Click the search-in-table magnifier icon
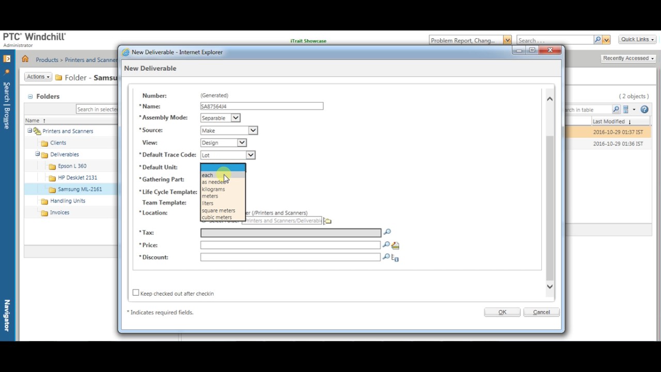 616,110
